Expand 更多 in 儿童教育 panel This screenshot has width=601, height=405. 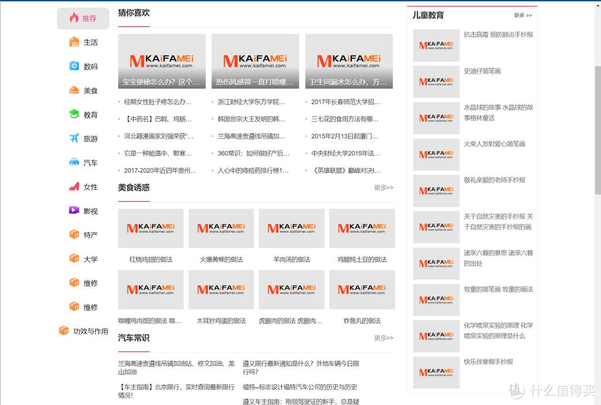pos(523,16)
